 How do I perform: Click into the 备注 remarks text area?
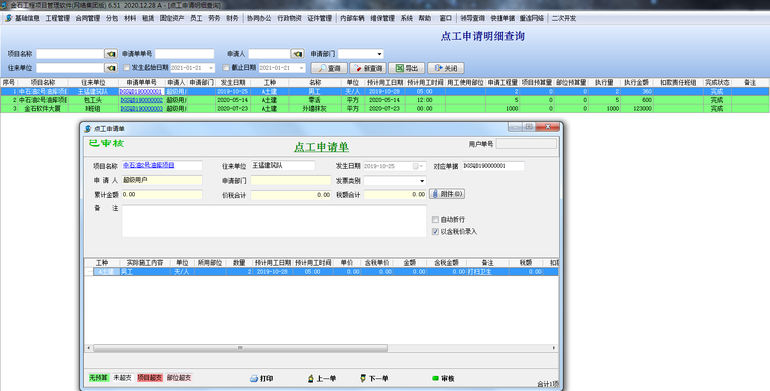274,221
